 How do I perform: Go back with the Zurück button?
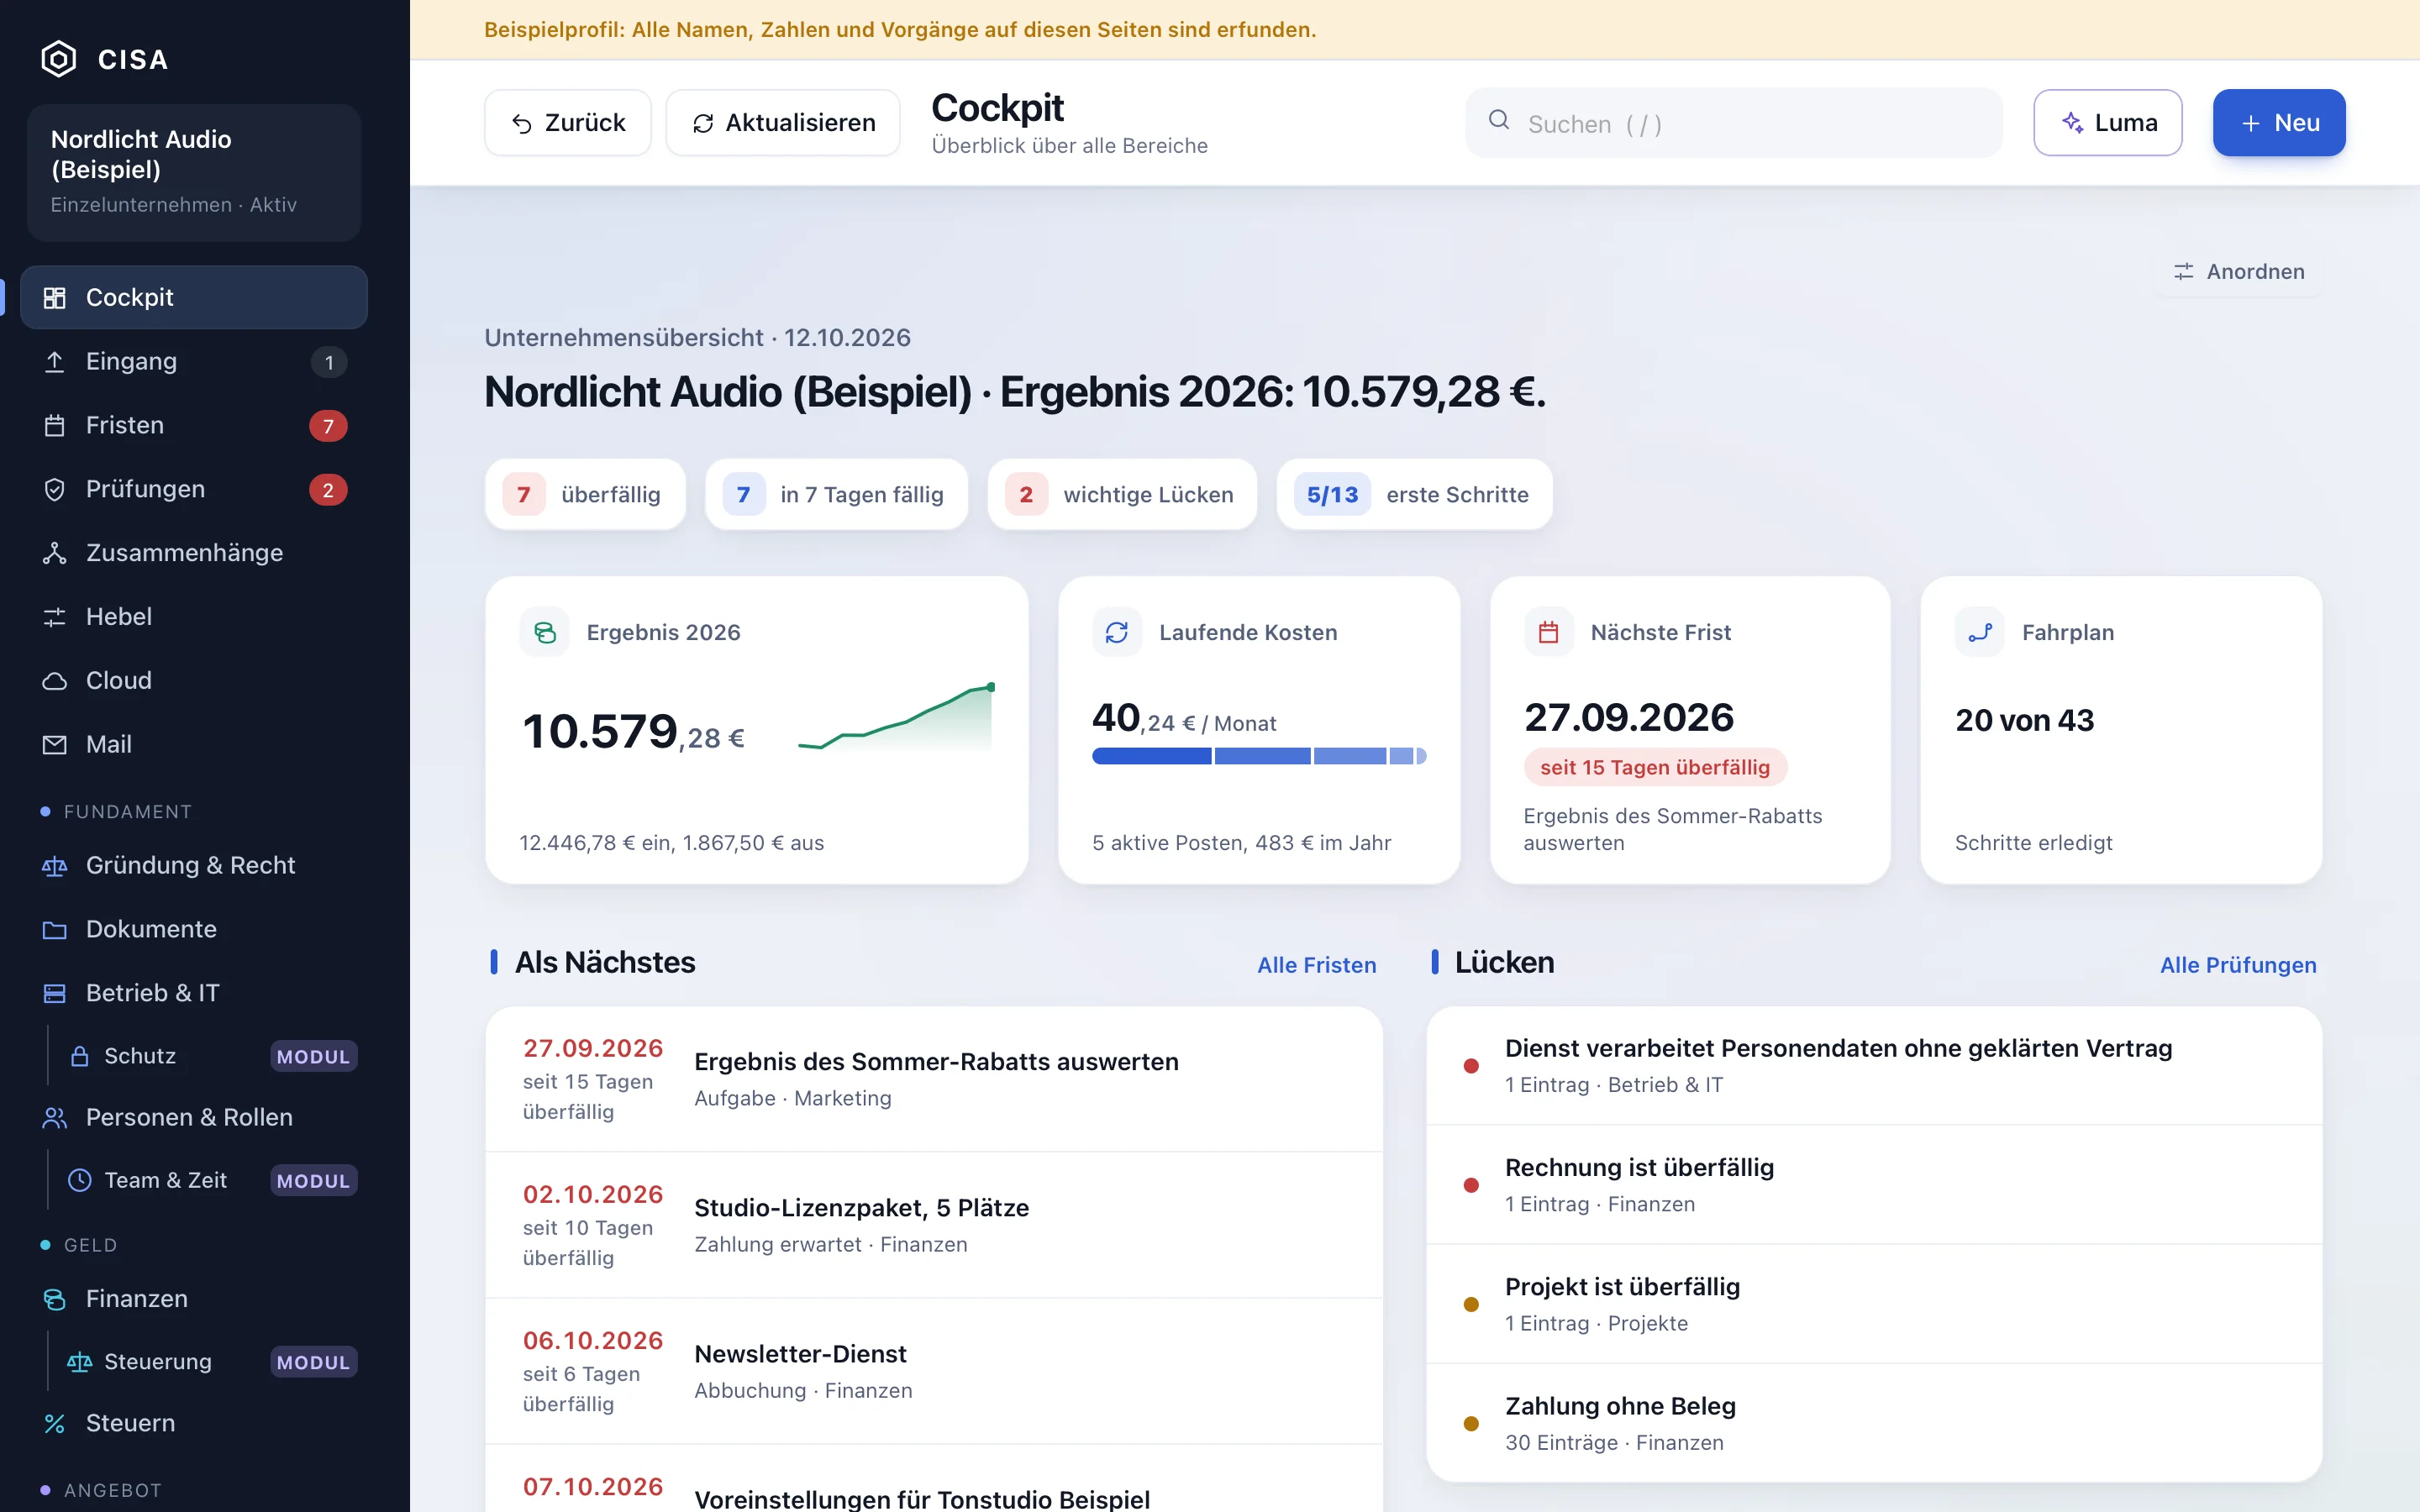click(568, 123)
